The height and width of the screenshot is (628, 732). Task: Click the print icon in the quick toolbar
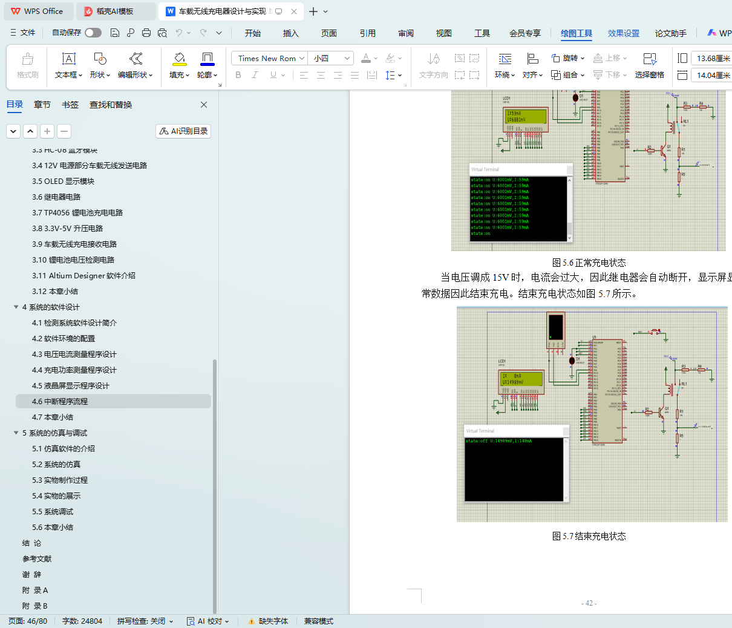[146, 33]
